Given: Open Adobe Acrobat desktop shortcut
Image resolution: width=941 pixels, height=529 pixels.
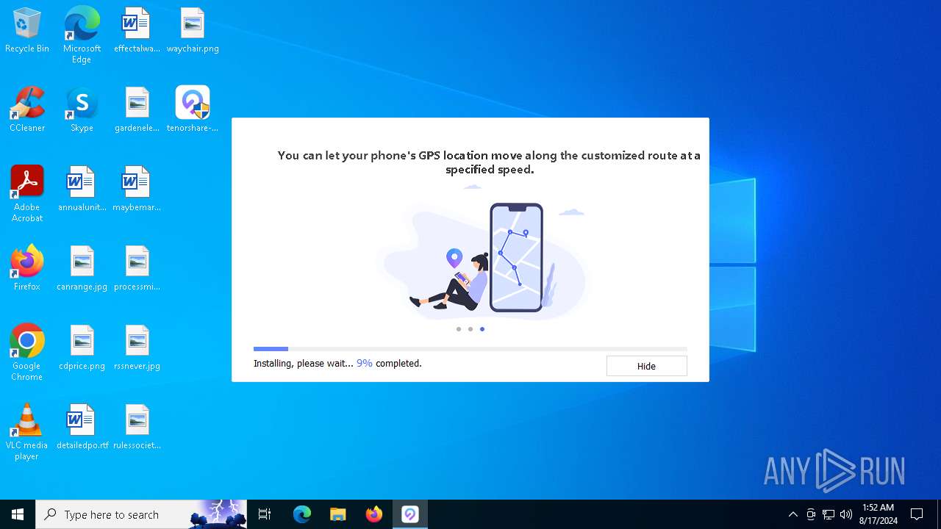Looking at the screenshot, I should point(27,193).
